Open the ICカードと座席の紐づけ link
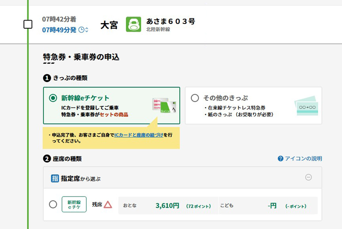This screenshot has width=342, height=229. coord(139,135)
